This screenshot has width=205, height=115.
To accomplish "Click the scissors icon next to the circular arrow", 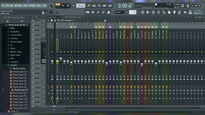I will coord(188,6).
